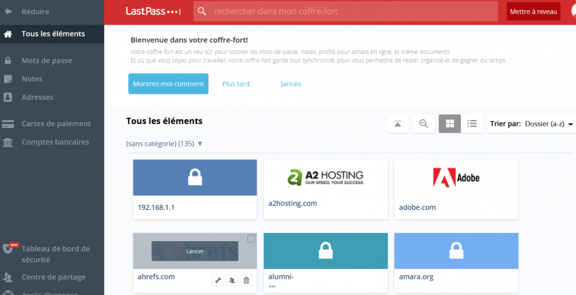Open Comptes bancaires section

click(x=55, y=142)
